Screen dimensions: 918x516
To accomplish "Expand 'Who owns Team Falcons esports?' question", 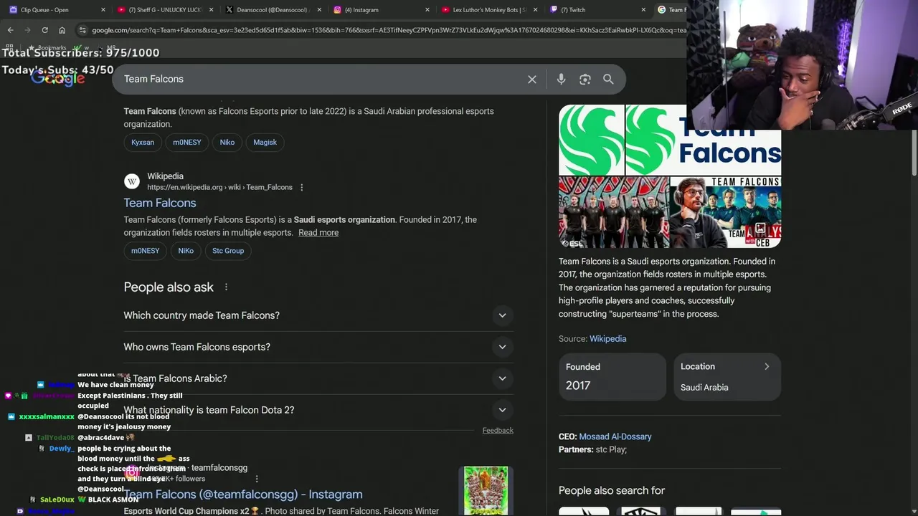I will click(x=318, y=347).
